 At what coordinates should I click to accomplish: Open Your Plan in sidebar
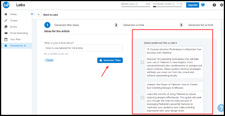(x=15, y=39)
